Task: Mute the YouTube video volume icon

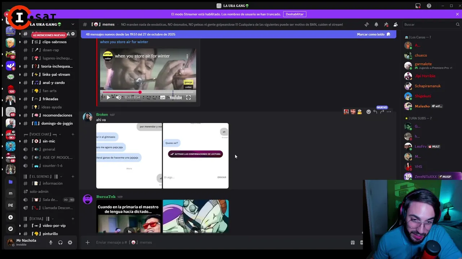Action: (x=118, y=97)
